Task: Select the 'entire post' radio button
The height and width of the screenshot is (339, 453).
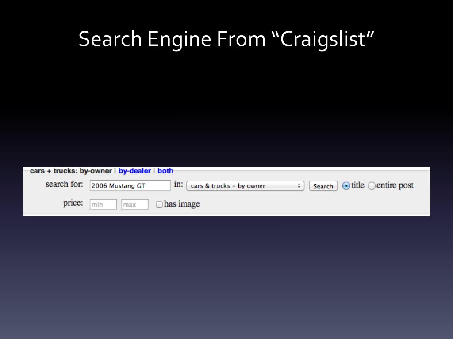Action: (x=372, y=186)
